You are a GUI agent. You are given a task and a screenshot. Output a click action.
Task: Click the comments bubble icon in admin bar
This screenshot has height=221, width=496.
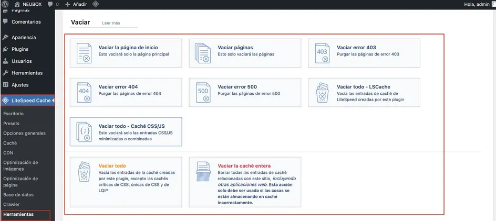(x=50, y=4)
